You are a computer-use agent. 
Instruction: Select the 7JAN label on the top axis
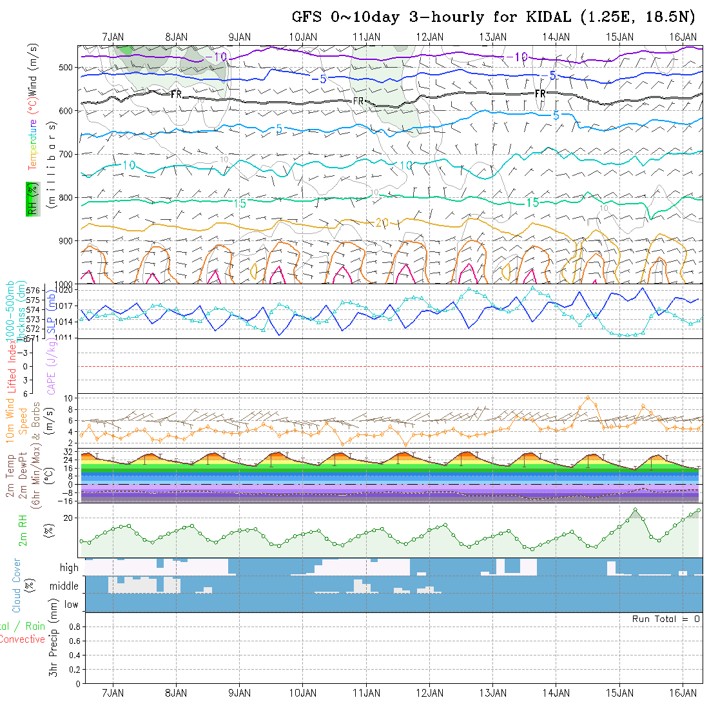coord(113,37)
